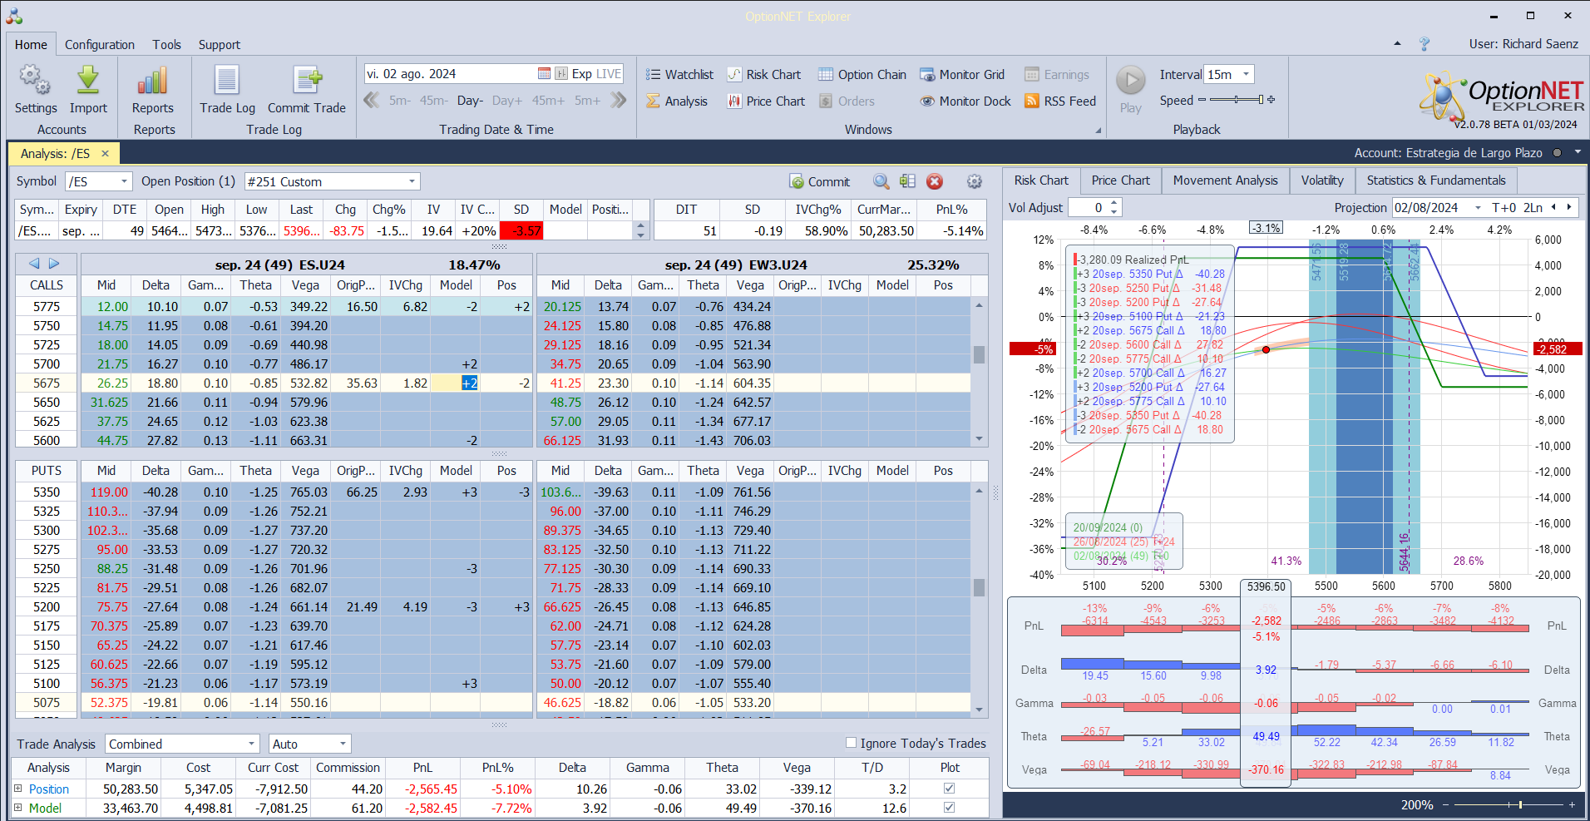Click the chain layout icon beside the magnifier

(907, 181)
